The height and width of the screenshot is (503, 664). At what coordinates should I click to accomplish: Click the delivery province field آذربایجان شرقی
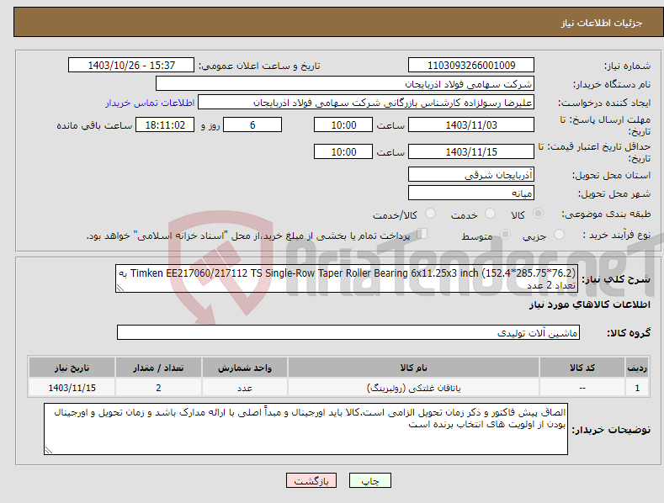(x=471, y=174)
